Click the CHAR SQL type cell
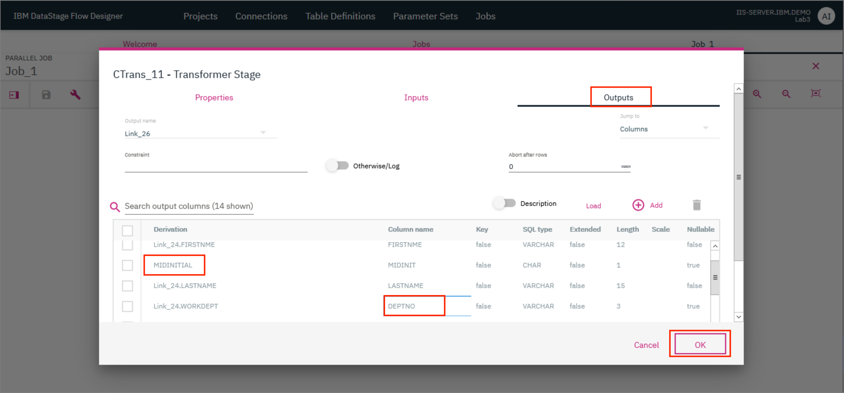Image resolution: width=844 pixels, height=393 pixels. [531, 265]
